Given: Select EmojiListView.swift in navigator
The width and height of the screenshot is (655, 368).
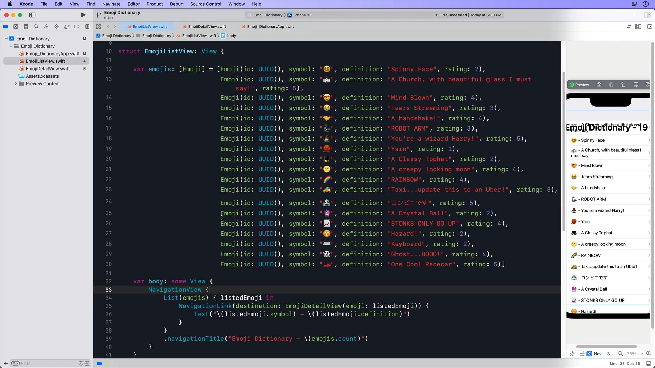Looking at the screenshot, I should (46, 61).
